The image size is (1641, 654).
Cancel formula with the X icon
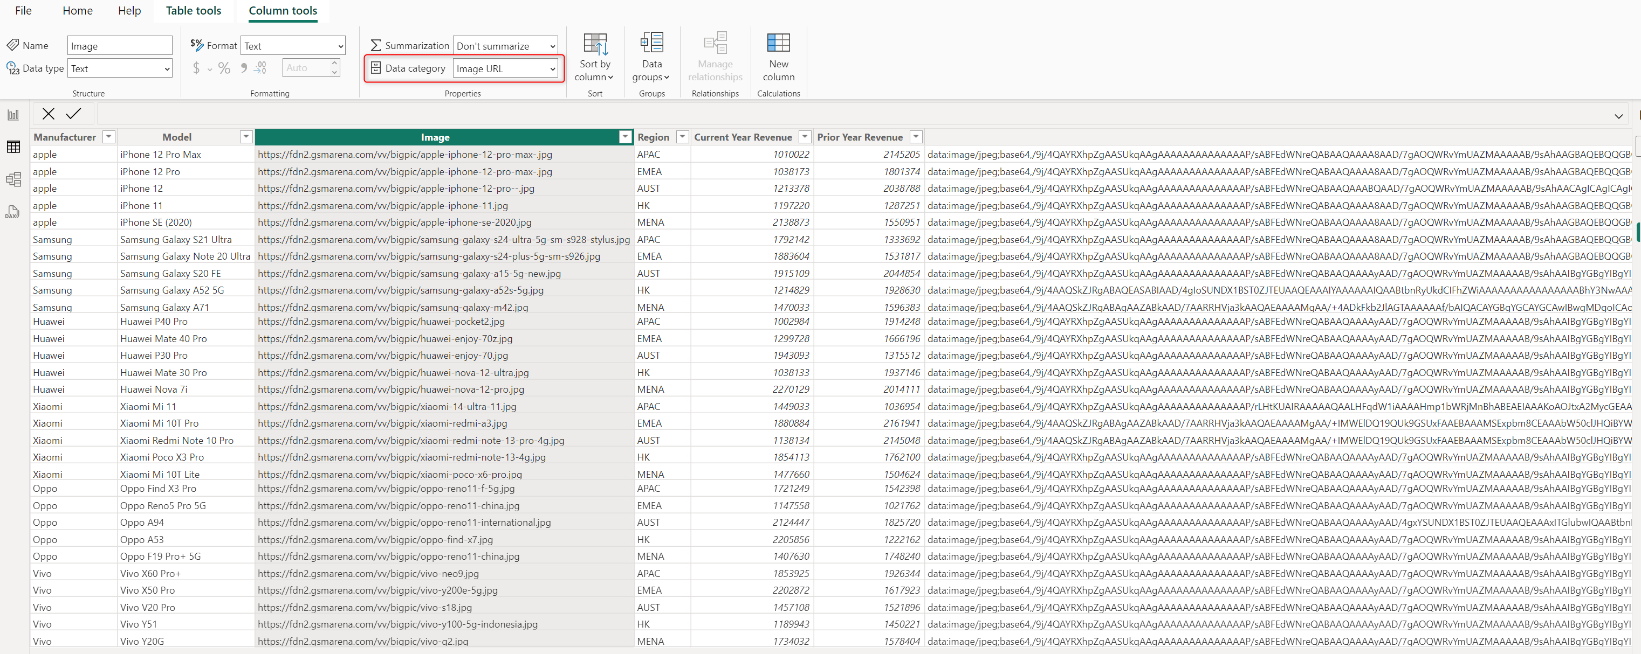point(49,114)
